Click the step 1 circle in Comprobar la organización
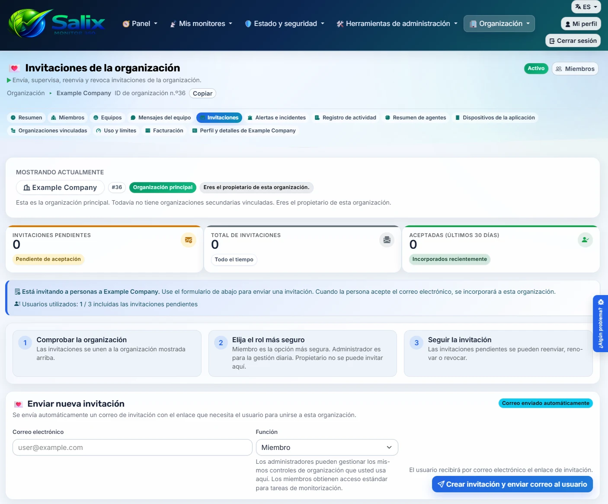 (25, 343)
